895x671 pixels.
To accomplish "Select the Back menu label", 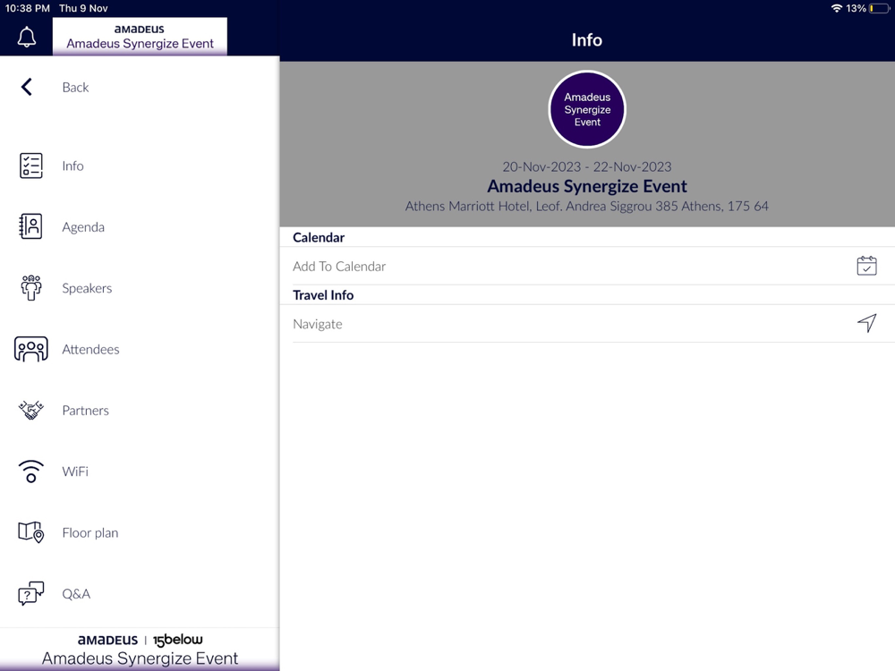I will (x=75, y=88).
